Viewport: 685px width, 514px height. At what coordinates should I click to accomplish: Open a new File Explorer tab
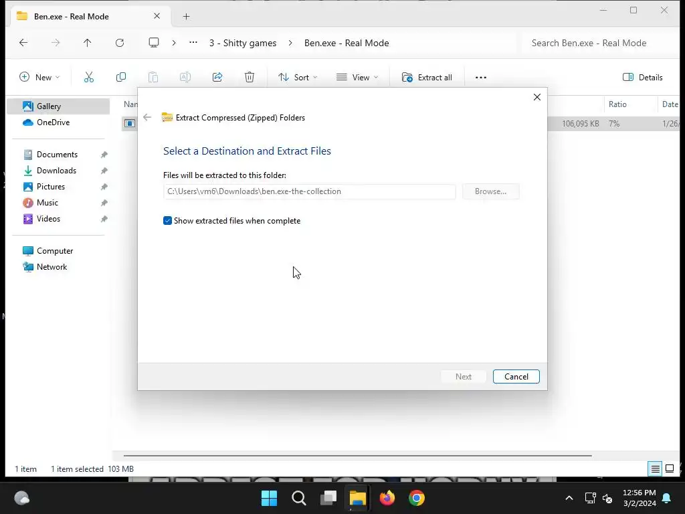pyautogui.click(x=186, y=17)
